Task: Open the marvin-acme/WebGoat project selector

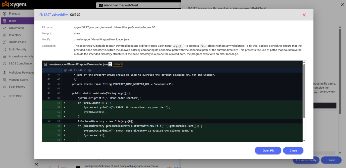Action: pos(138,5)
